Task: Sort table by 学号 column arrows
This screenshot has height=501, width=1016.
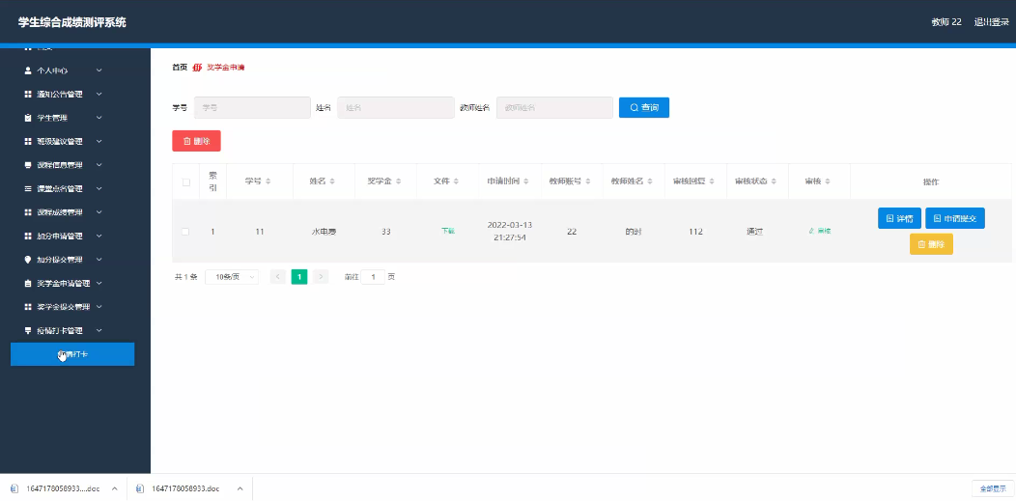Action: tap(268, 181)
